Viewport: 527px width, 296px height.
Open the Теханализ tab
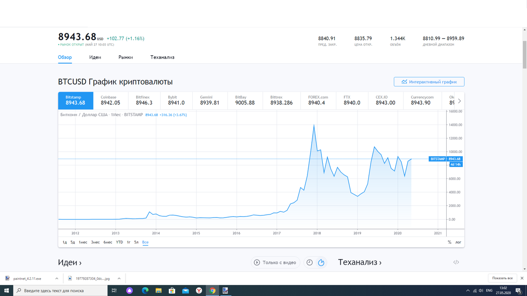click(x=162, y=57)
